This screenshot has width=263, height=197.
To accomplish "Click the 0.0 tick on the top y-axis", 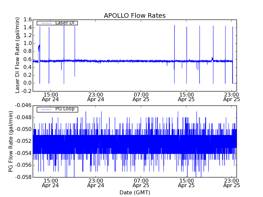I will pos(27,83).
